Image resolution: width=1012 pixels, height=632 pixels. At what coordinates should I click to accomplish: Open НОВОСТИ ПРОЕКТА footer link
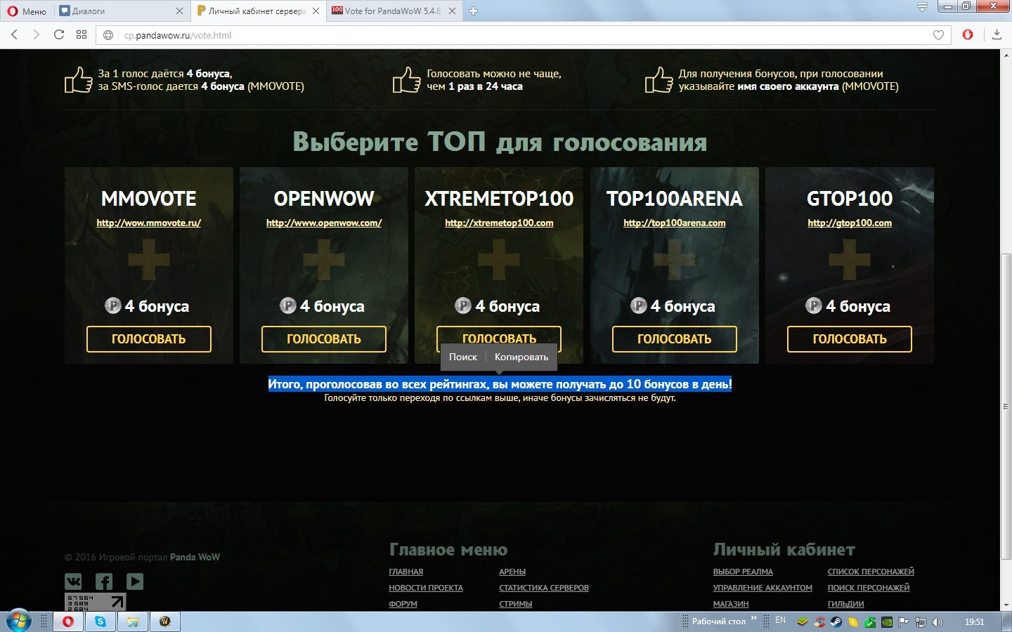(426, 588)
